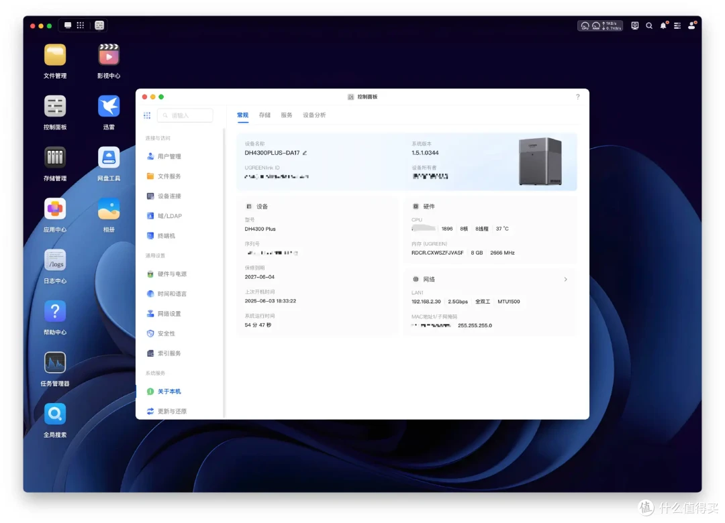
Task: Open the user account icon
Action: 691,26
